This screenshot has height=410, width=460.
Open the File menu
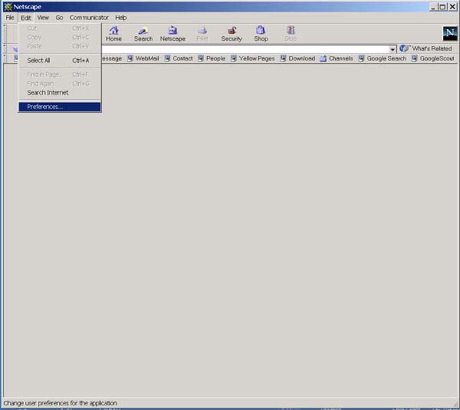(10, 18)
